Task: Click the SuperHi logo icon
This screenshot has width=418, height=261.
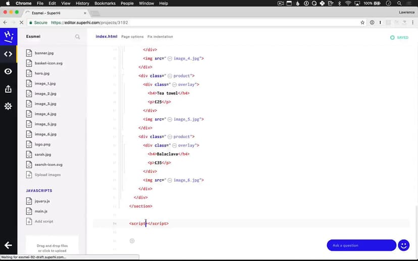Action: pyautogui.click(x=8, y=36)
